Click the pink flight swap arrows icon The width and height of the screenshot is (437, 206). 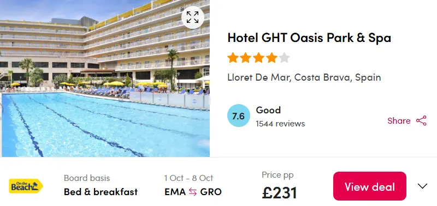point(193,192)
